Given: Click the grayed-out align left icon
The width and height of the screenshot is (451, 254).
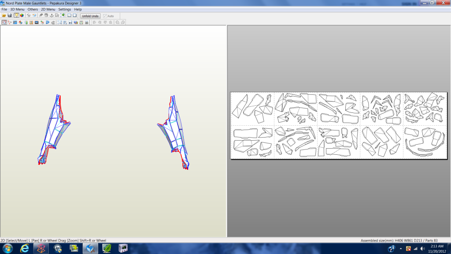Looking at the screenshot, I should click(94, 22).
